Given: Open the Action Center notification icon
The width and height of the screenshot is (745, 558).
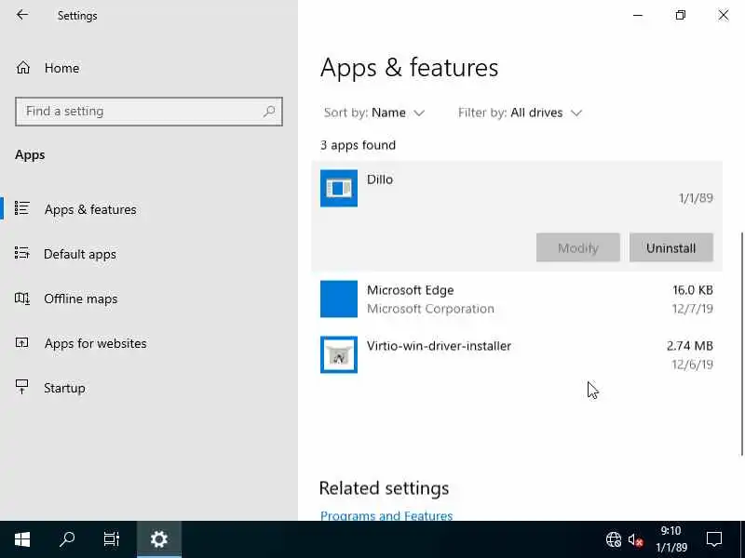Looking at the screenshot, I should click(714, 539).
